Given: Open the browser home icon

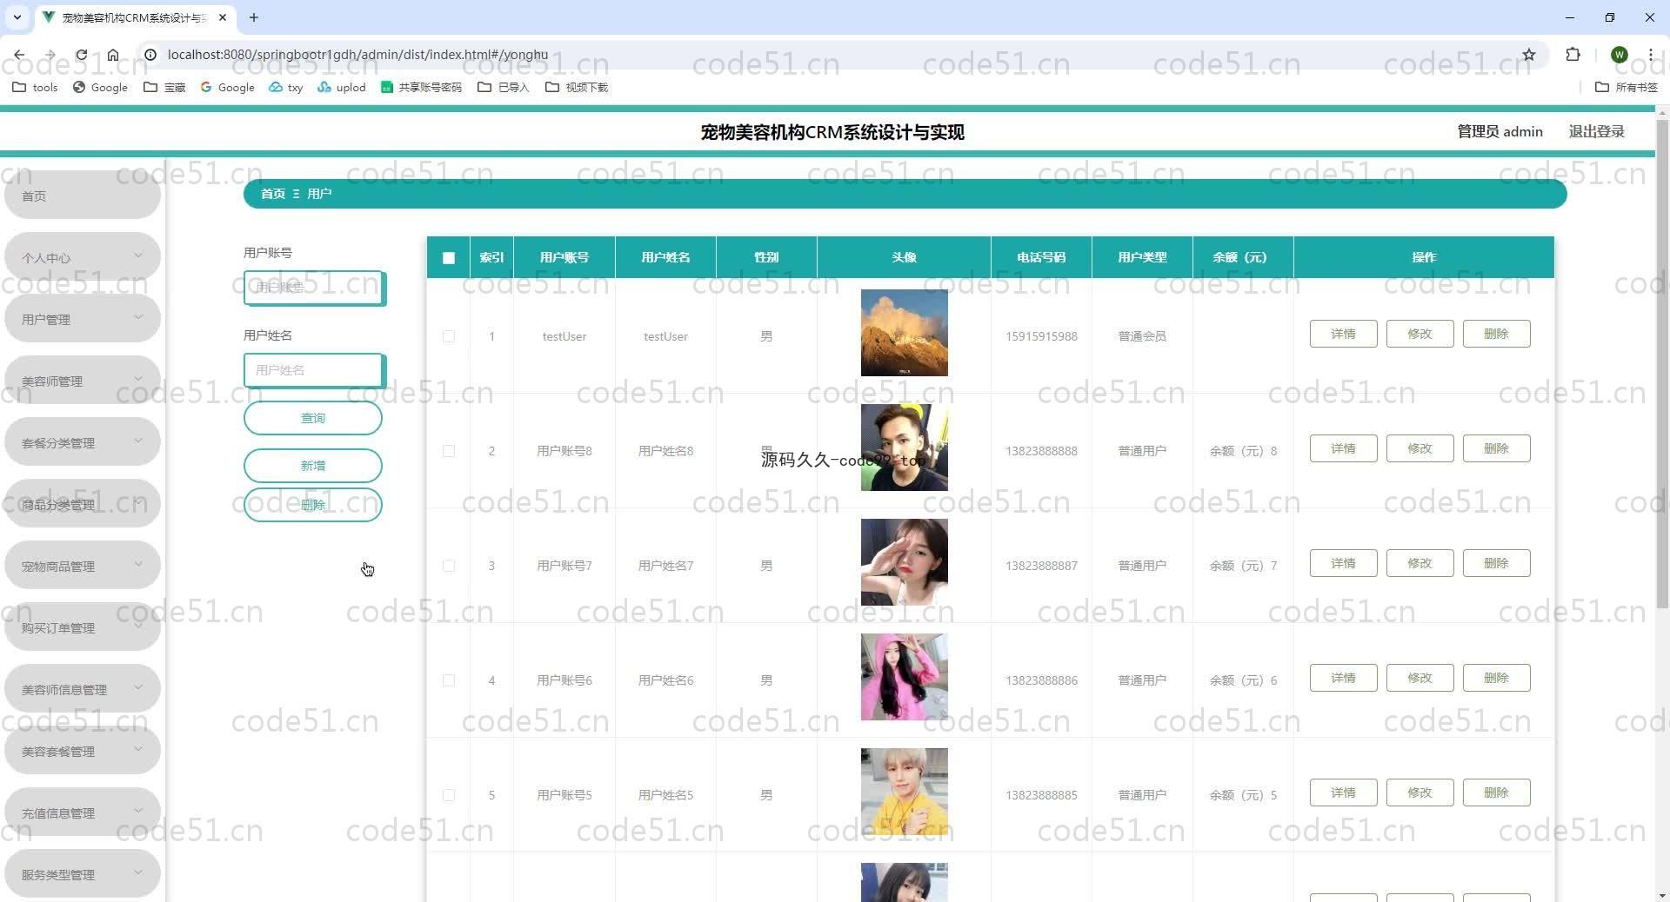Looking at the screenshot, I should coord(113,55).
